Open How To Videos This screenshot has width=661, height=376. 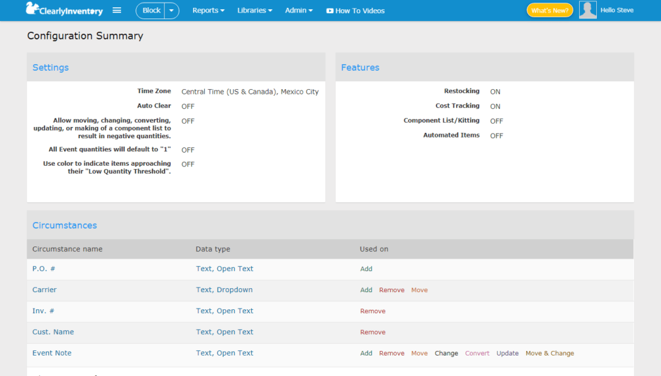pyautogui.click(x=356, y=11)
